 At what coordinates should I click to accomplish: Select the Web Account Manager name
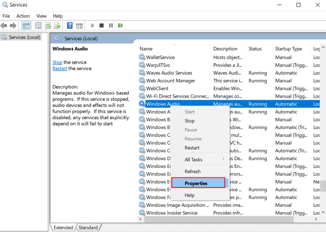point(170,81)
